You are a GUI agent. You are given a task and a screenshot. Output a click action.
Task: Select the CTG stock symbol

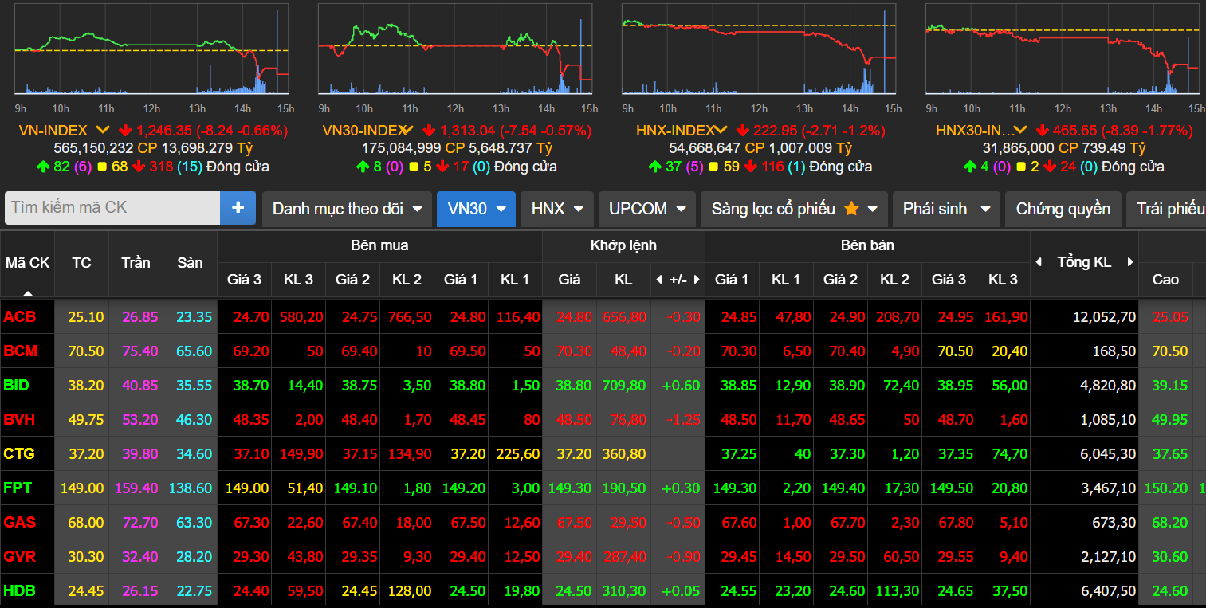click(x=19, y=454)
